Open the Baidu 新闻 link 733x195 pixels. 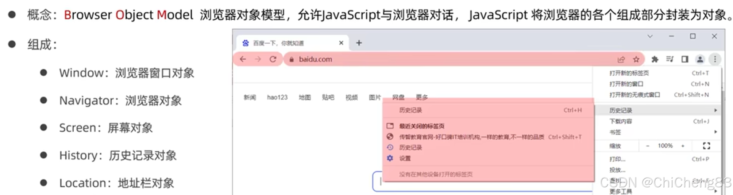[250, 97]
